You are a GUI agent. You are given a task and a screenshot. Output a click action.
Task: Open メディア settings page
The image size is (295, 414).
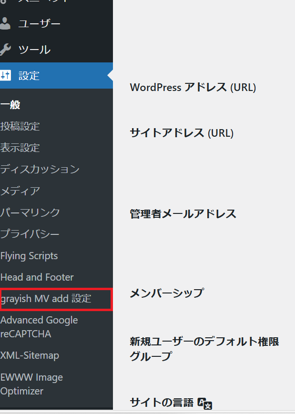point(20,191)
